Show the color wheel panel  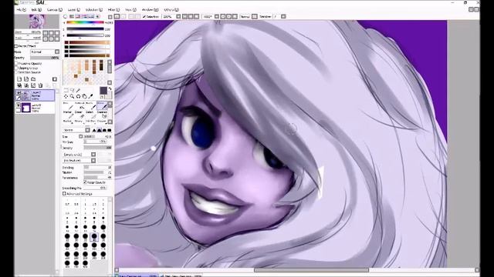65,16
